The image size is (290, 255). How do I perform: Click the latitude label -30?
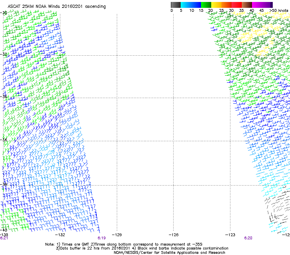[4, 13]
